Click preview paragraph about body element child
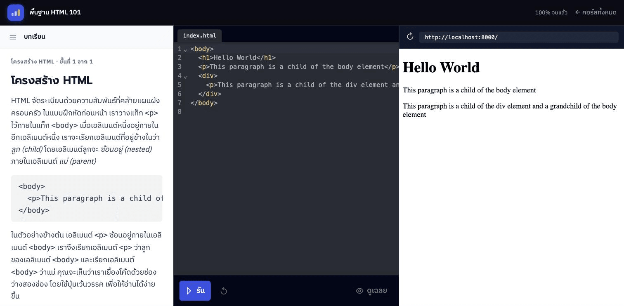624x306 pixels. (x=469, y=90)
